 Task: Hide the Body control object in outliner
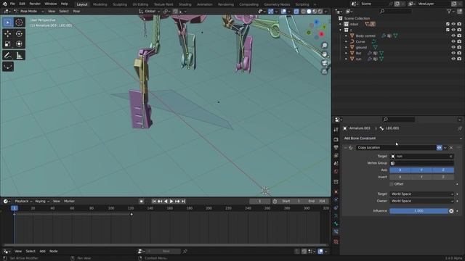[453, 36]
